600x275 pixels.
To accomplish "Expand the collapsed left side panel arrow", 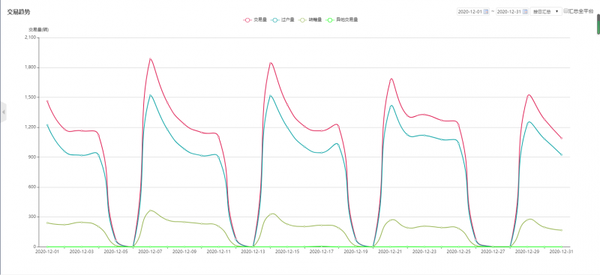I will click(x=4, y=112).
